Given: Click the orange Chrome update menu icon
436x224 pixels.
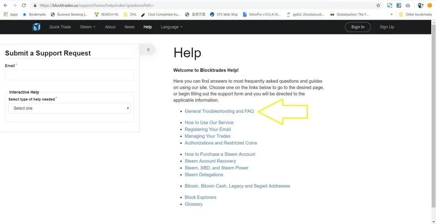Looking at the screenshot, I should coord(430,5).
